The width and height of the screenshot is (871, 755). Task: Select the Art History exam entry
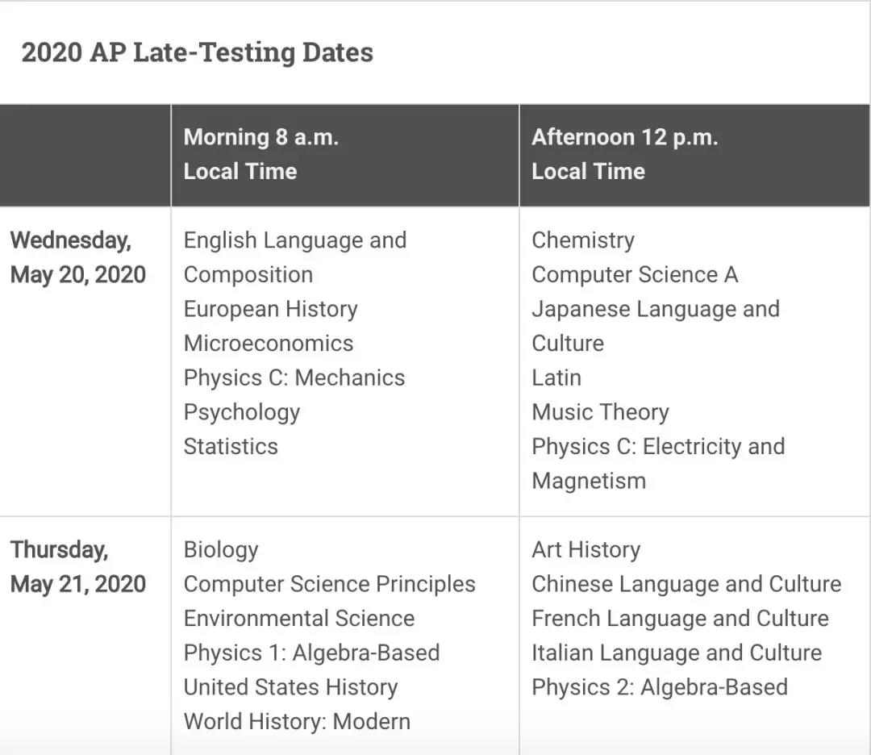click(586, 550)
